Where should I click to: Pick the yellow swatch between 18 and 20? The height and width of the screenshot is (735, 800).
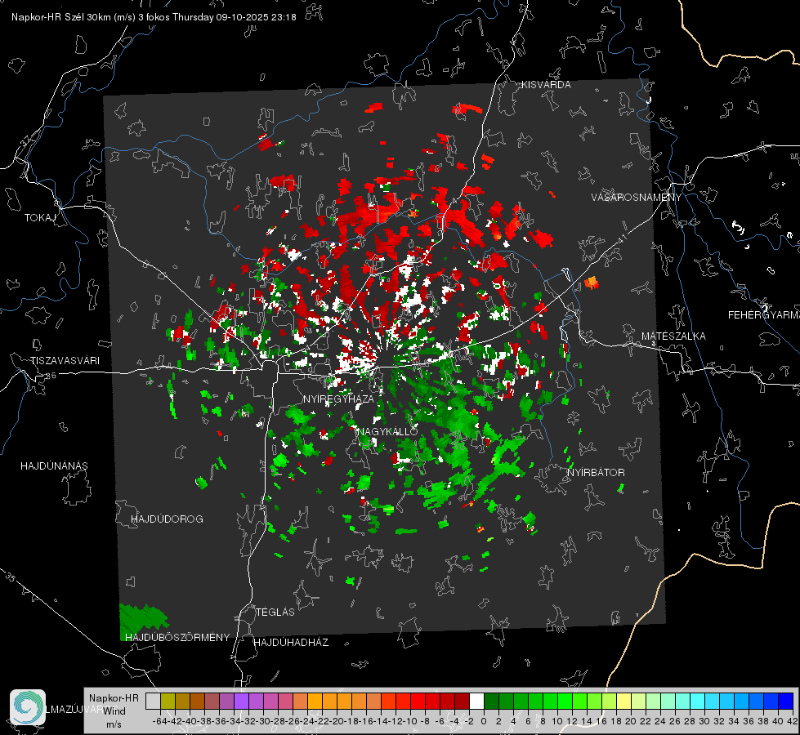click(x=623, y=701)
